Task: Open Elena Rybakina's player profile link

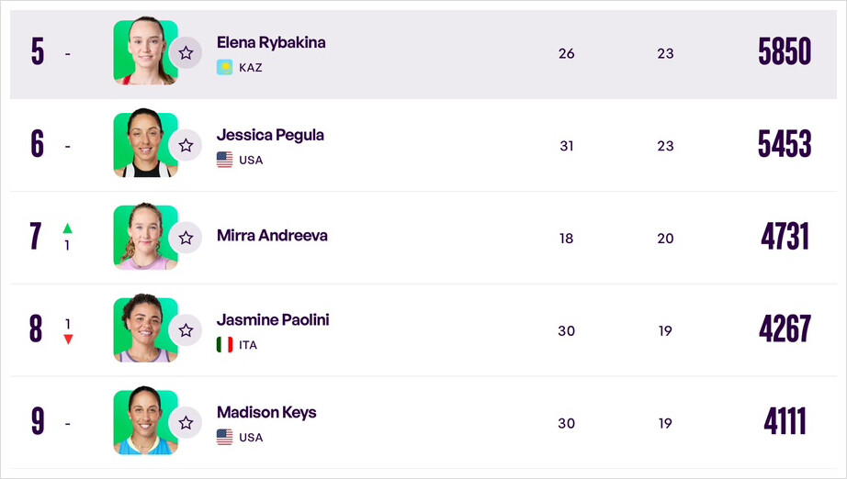Action: pyautogui.click(x=271, y=42)
